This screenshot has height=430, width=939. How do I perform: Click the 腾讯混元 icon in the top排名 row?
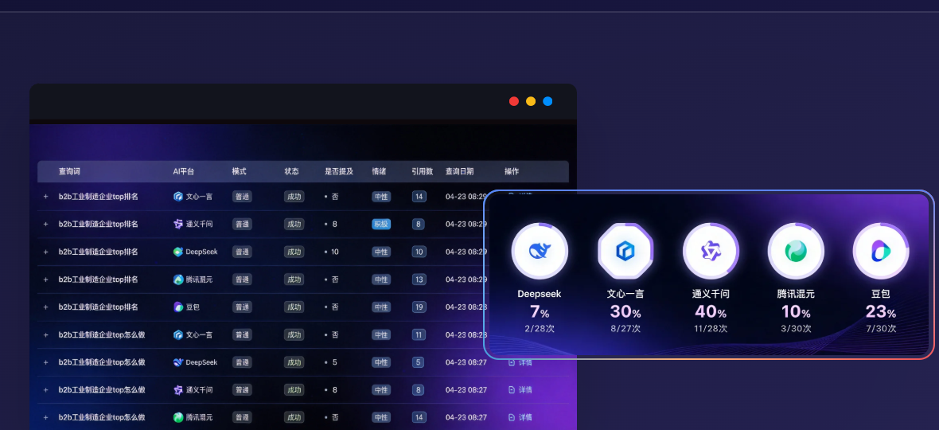(178, 279)
